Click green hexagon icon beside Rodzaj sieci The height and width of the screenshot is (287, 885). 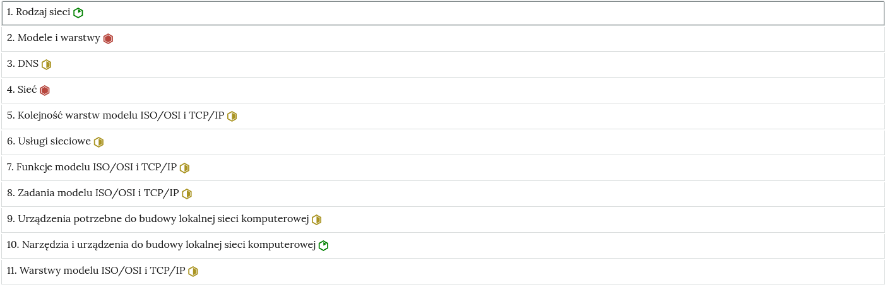pos(78,13)
